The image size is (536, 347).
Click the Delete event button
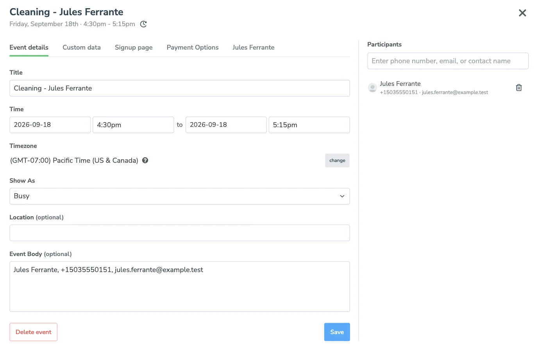coord(34,332)
